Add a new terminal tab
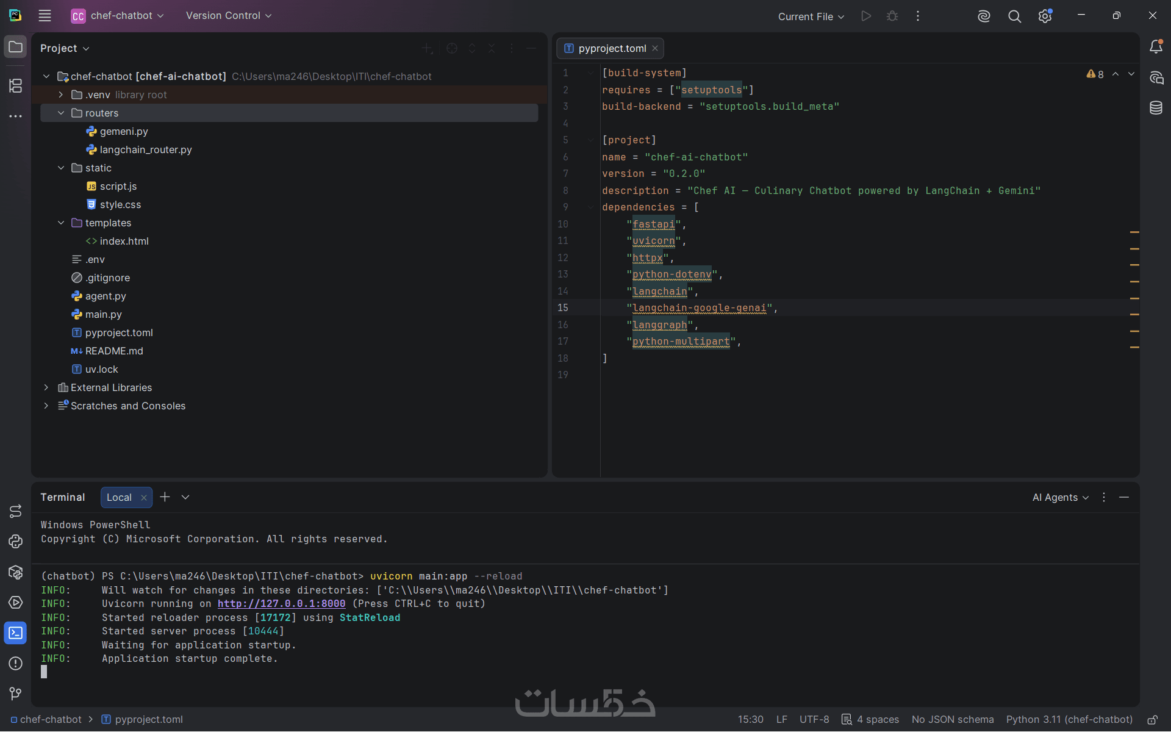The width and height of the screenshot is (1171, 732). 165,497
